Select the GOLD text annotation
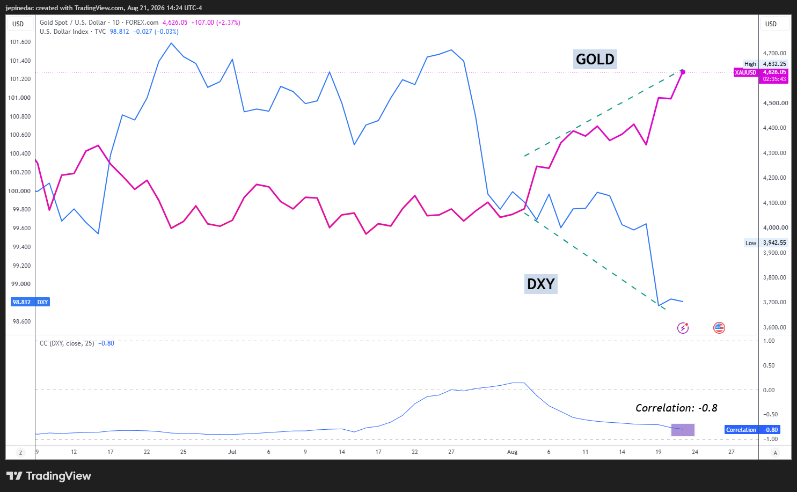Image resolution: width=797 pixels, height=492 pixels. tap(595, 59)
